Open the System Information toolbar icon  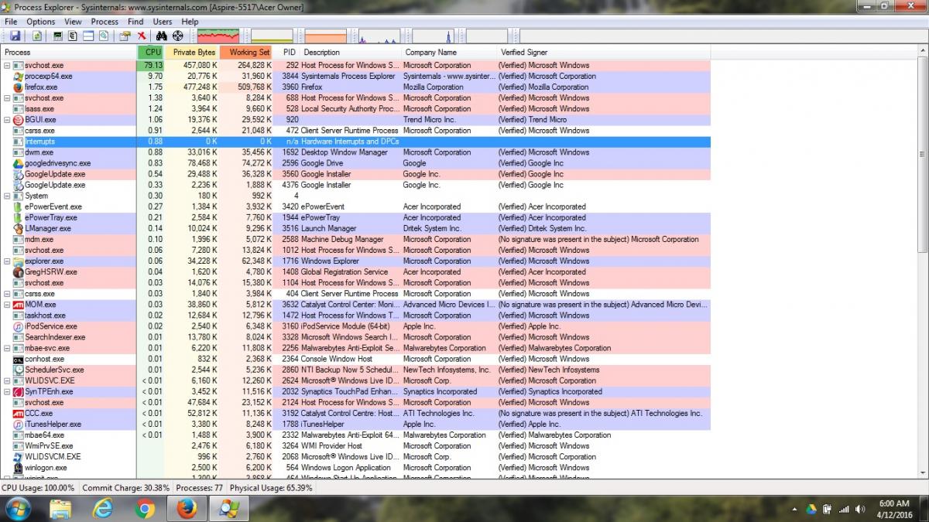(57, 36)
